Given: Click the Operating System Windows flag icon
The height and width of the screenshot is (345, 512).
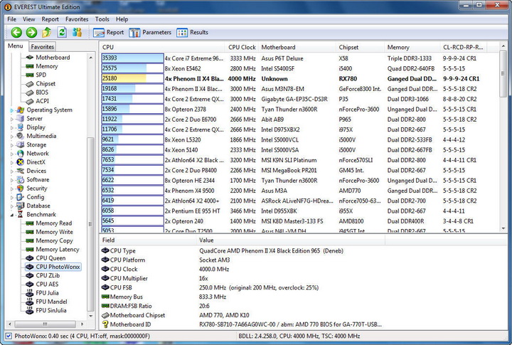Looking at the screenshot, I should 20,110.
